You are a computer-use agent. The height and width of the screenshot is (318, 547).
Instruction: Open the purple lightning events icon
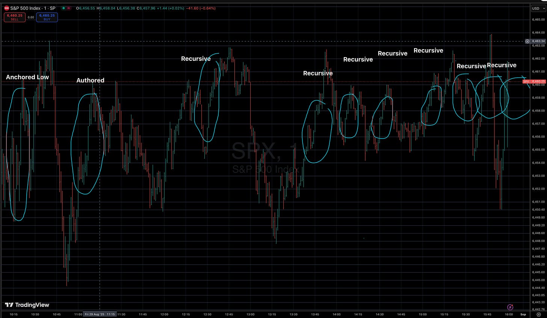[510, 307]
